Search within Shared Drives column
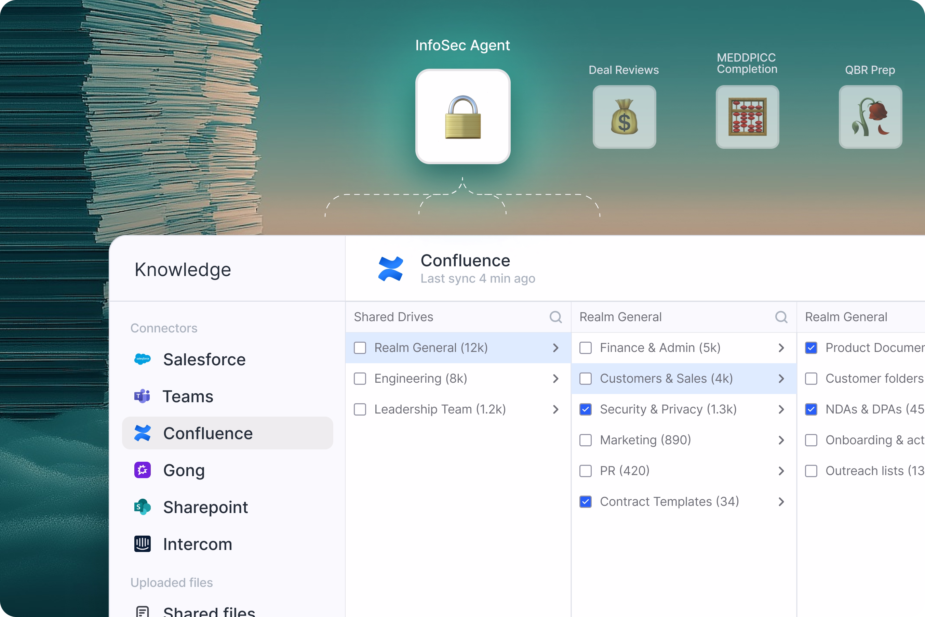This screenshot has height=617, width=925. (556, 317)
